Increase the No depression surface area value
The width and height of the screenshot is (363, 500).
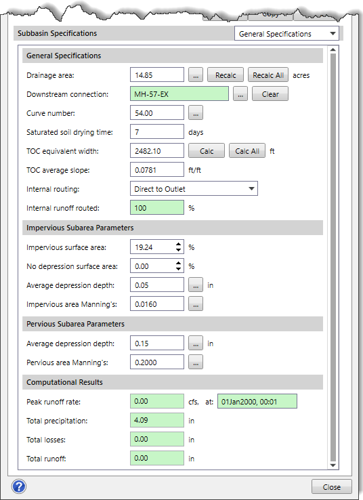click(179, 263)
